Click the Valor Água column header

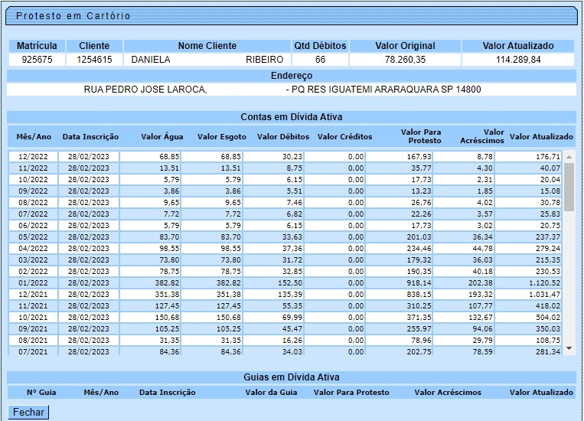coord(162,137)
